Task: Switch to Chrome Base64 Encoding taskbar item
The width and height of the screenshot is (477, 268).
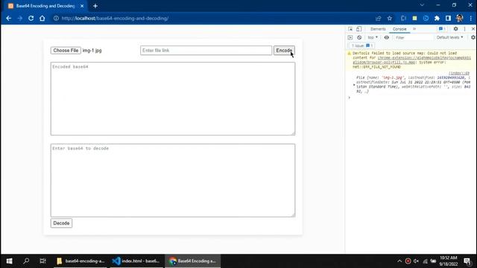Action: (x=193, y=261)
